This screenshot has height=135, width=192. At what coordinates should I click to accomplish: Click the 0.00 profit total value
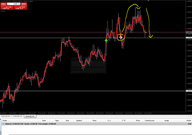190,124
